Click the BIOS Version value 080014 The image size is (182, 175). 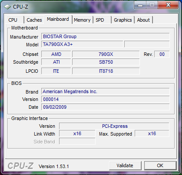[x=106, y=99]
